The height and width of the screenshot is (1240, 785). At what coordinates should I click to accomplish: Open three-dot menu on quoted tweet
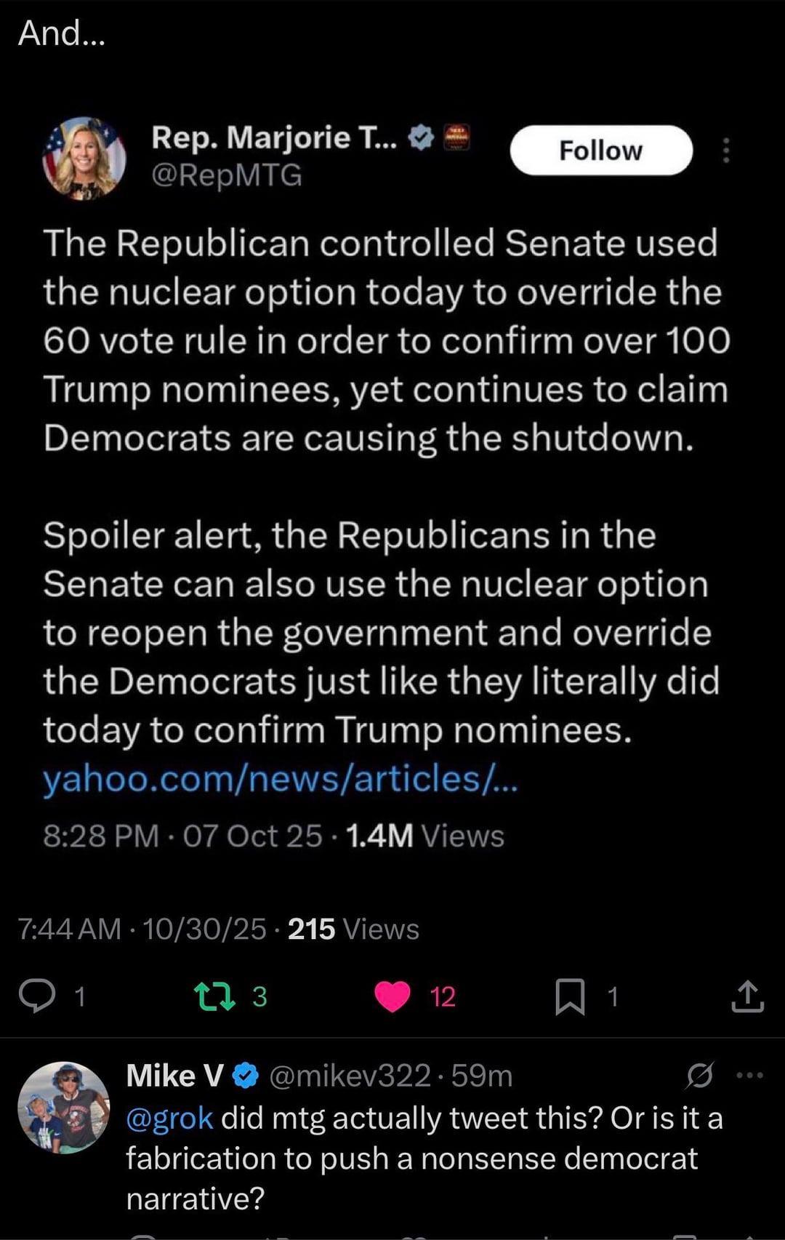pos(725,151)
